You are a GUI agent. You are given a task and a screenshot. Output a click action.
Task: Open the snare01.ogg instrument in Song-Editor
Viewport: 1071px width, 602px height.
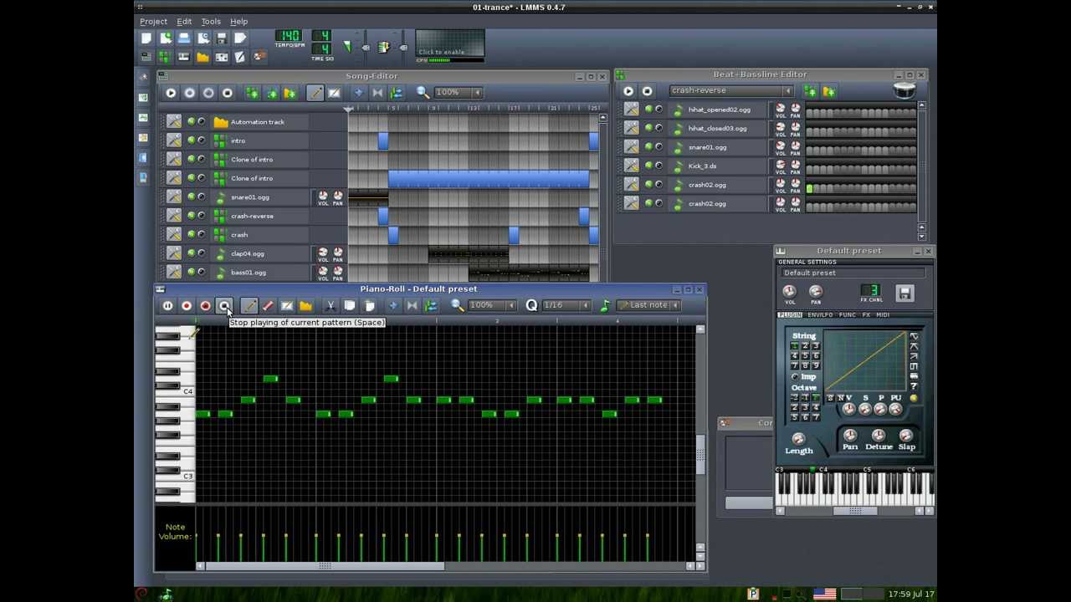[x=260, y=197]
